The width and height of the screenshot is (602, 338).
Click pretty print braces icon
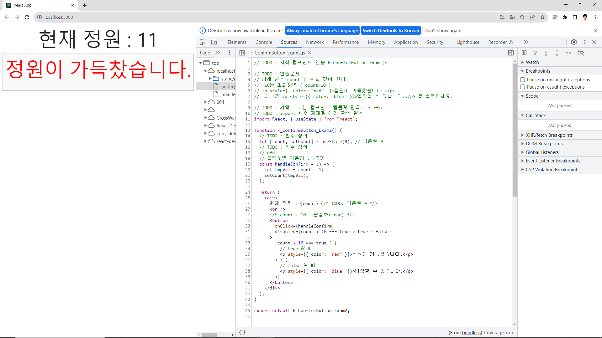pyautogui.click(x=242, y=332)
